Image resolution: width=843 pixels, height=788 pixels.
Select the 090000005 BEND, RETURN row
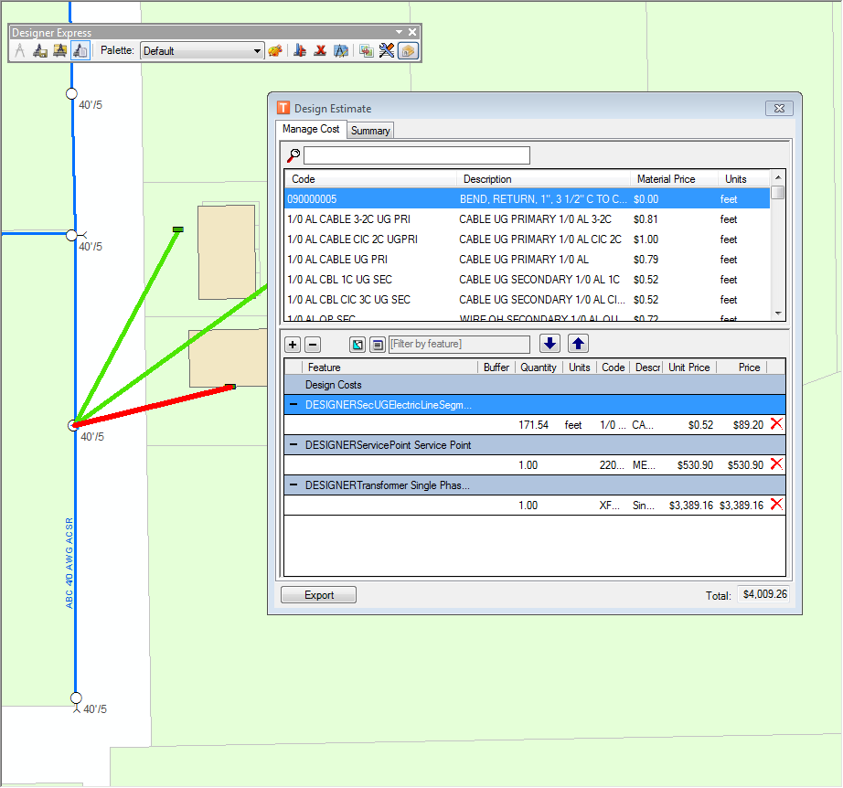coord(527,199)
